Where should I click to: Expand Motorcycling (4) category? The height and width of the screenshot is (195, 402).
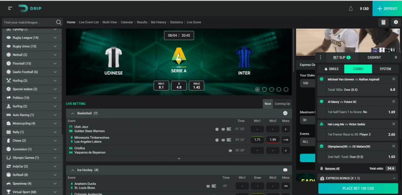(32, 123)
